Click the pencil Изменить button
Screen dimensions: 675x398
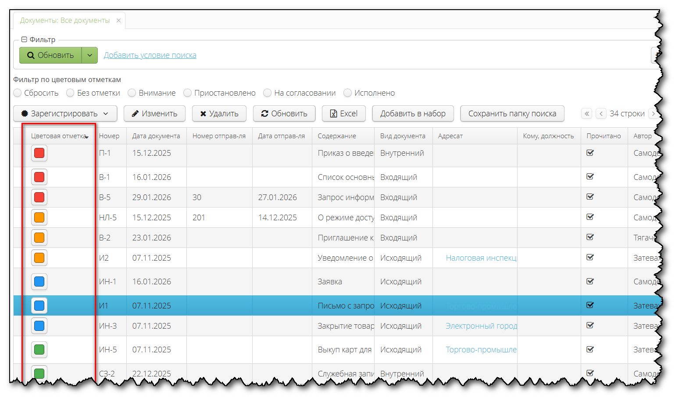pos(154,114)
